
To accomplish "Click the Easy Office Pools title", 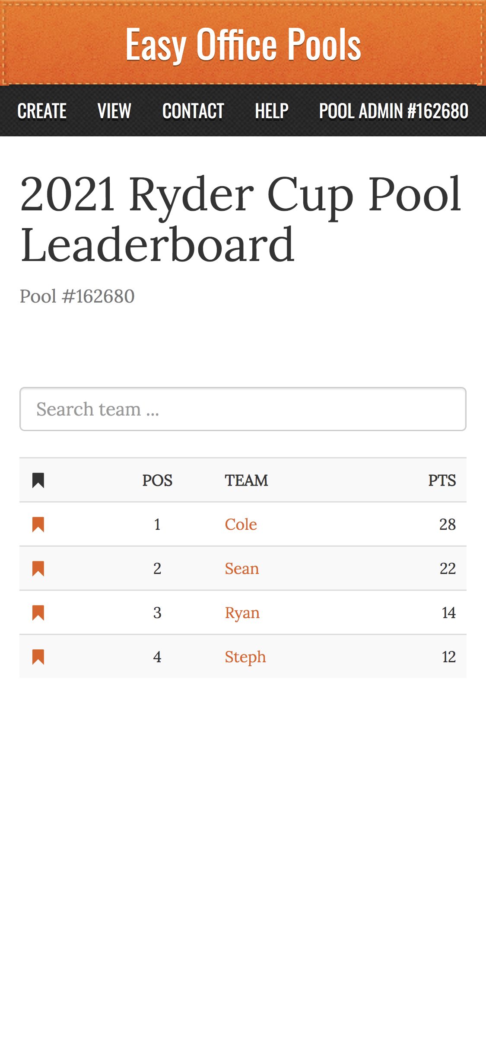I will [243, 44].
